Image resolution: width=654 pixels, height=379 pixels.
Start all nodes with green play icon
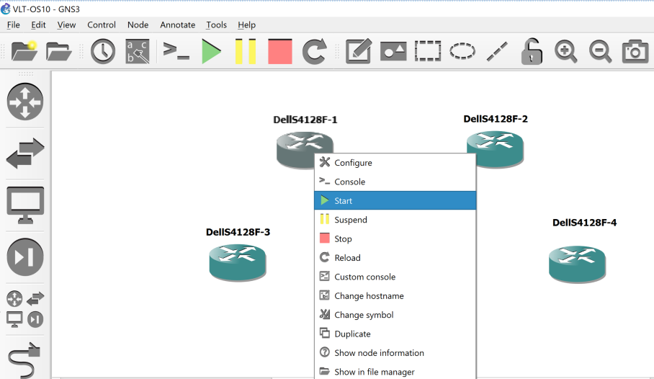pos(211,51)
